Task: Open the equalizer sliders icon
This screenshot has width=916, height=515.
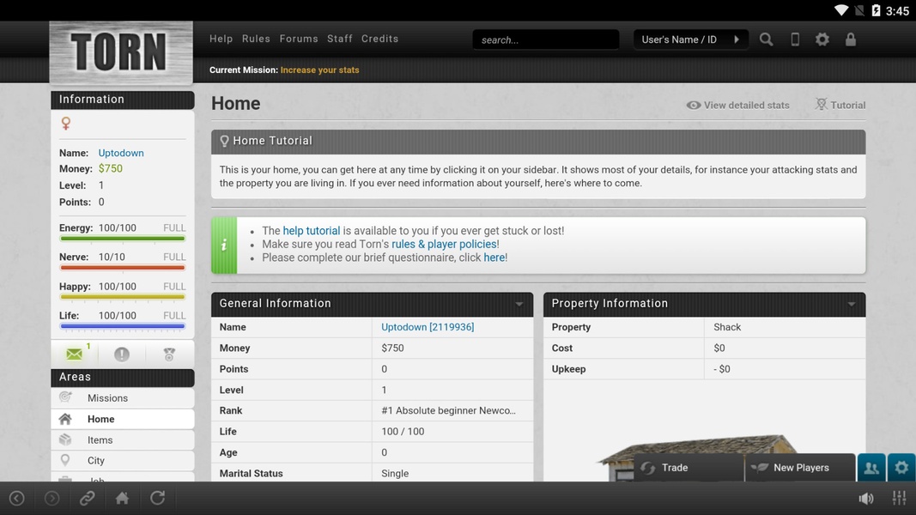Action: (899, 498)
